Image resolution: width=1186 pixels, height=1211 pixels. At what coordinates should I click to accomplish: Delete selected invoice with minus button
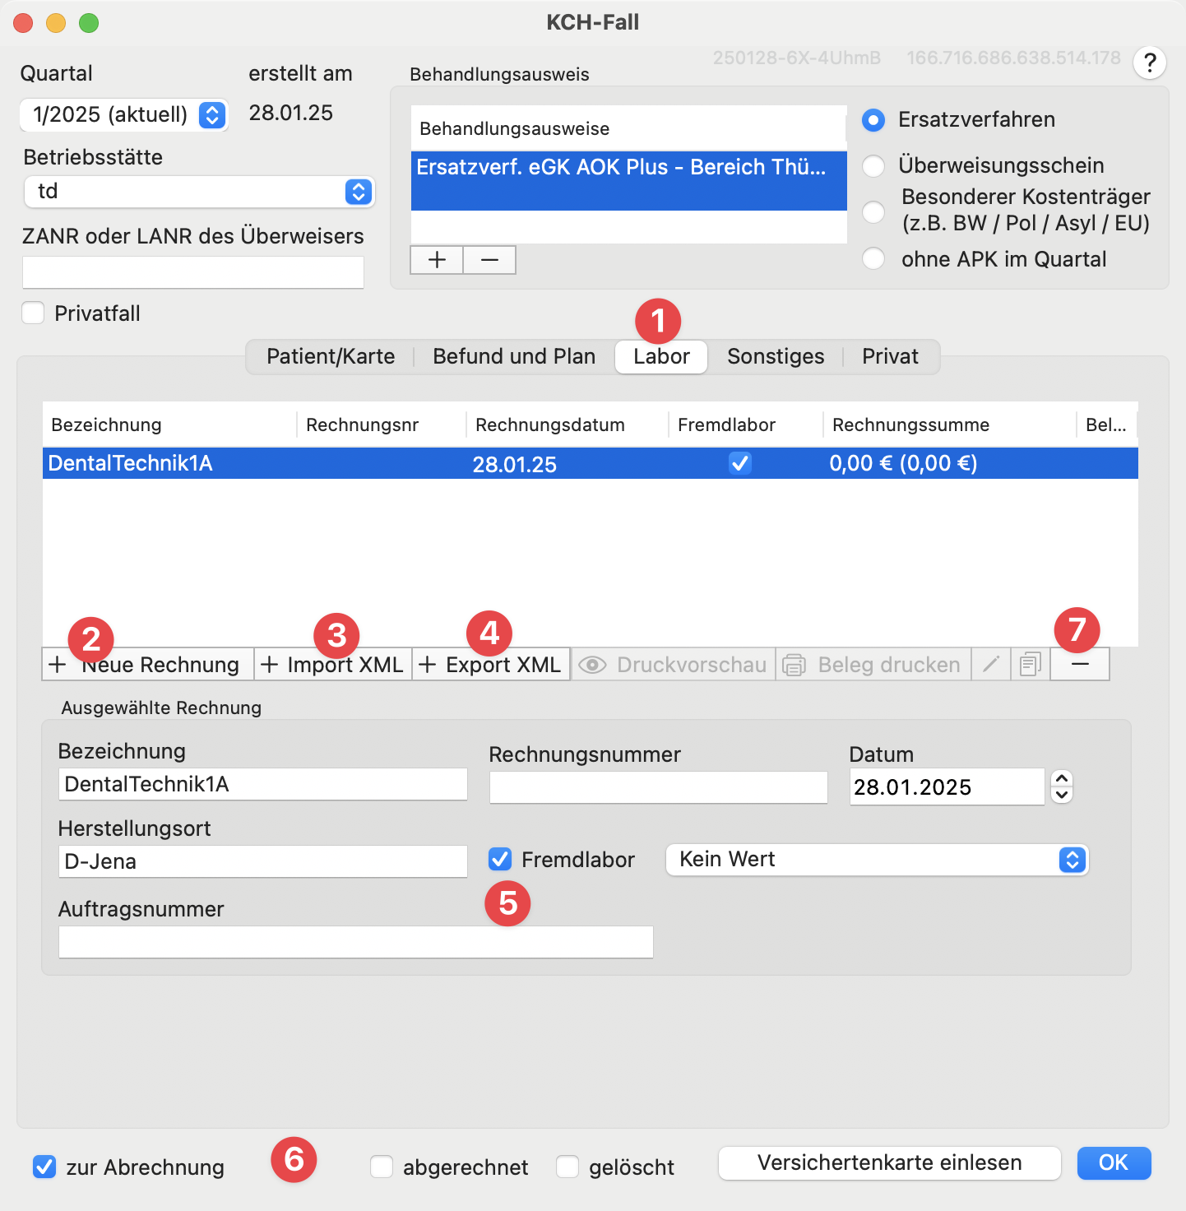1080,664
